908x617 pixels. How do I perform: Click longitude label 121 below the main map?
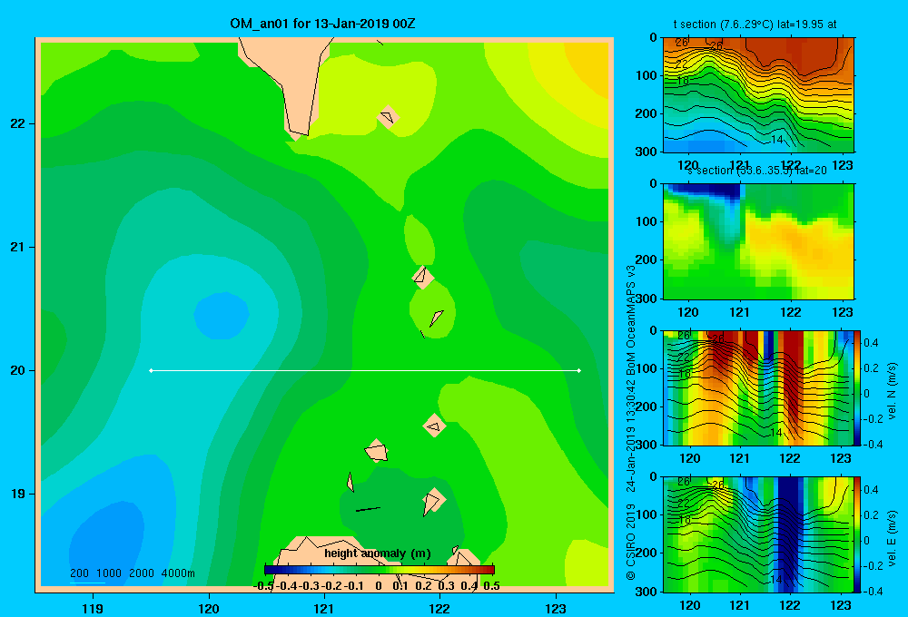point(324,608)
